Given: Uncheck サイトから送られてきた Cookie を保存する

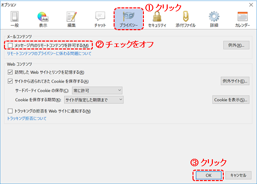Looking at the screenshot, I should (10, 81).
